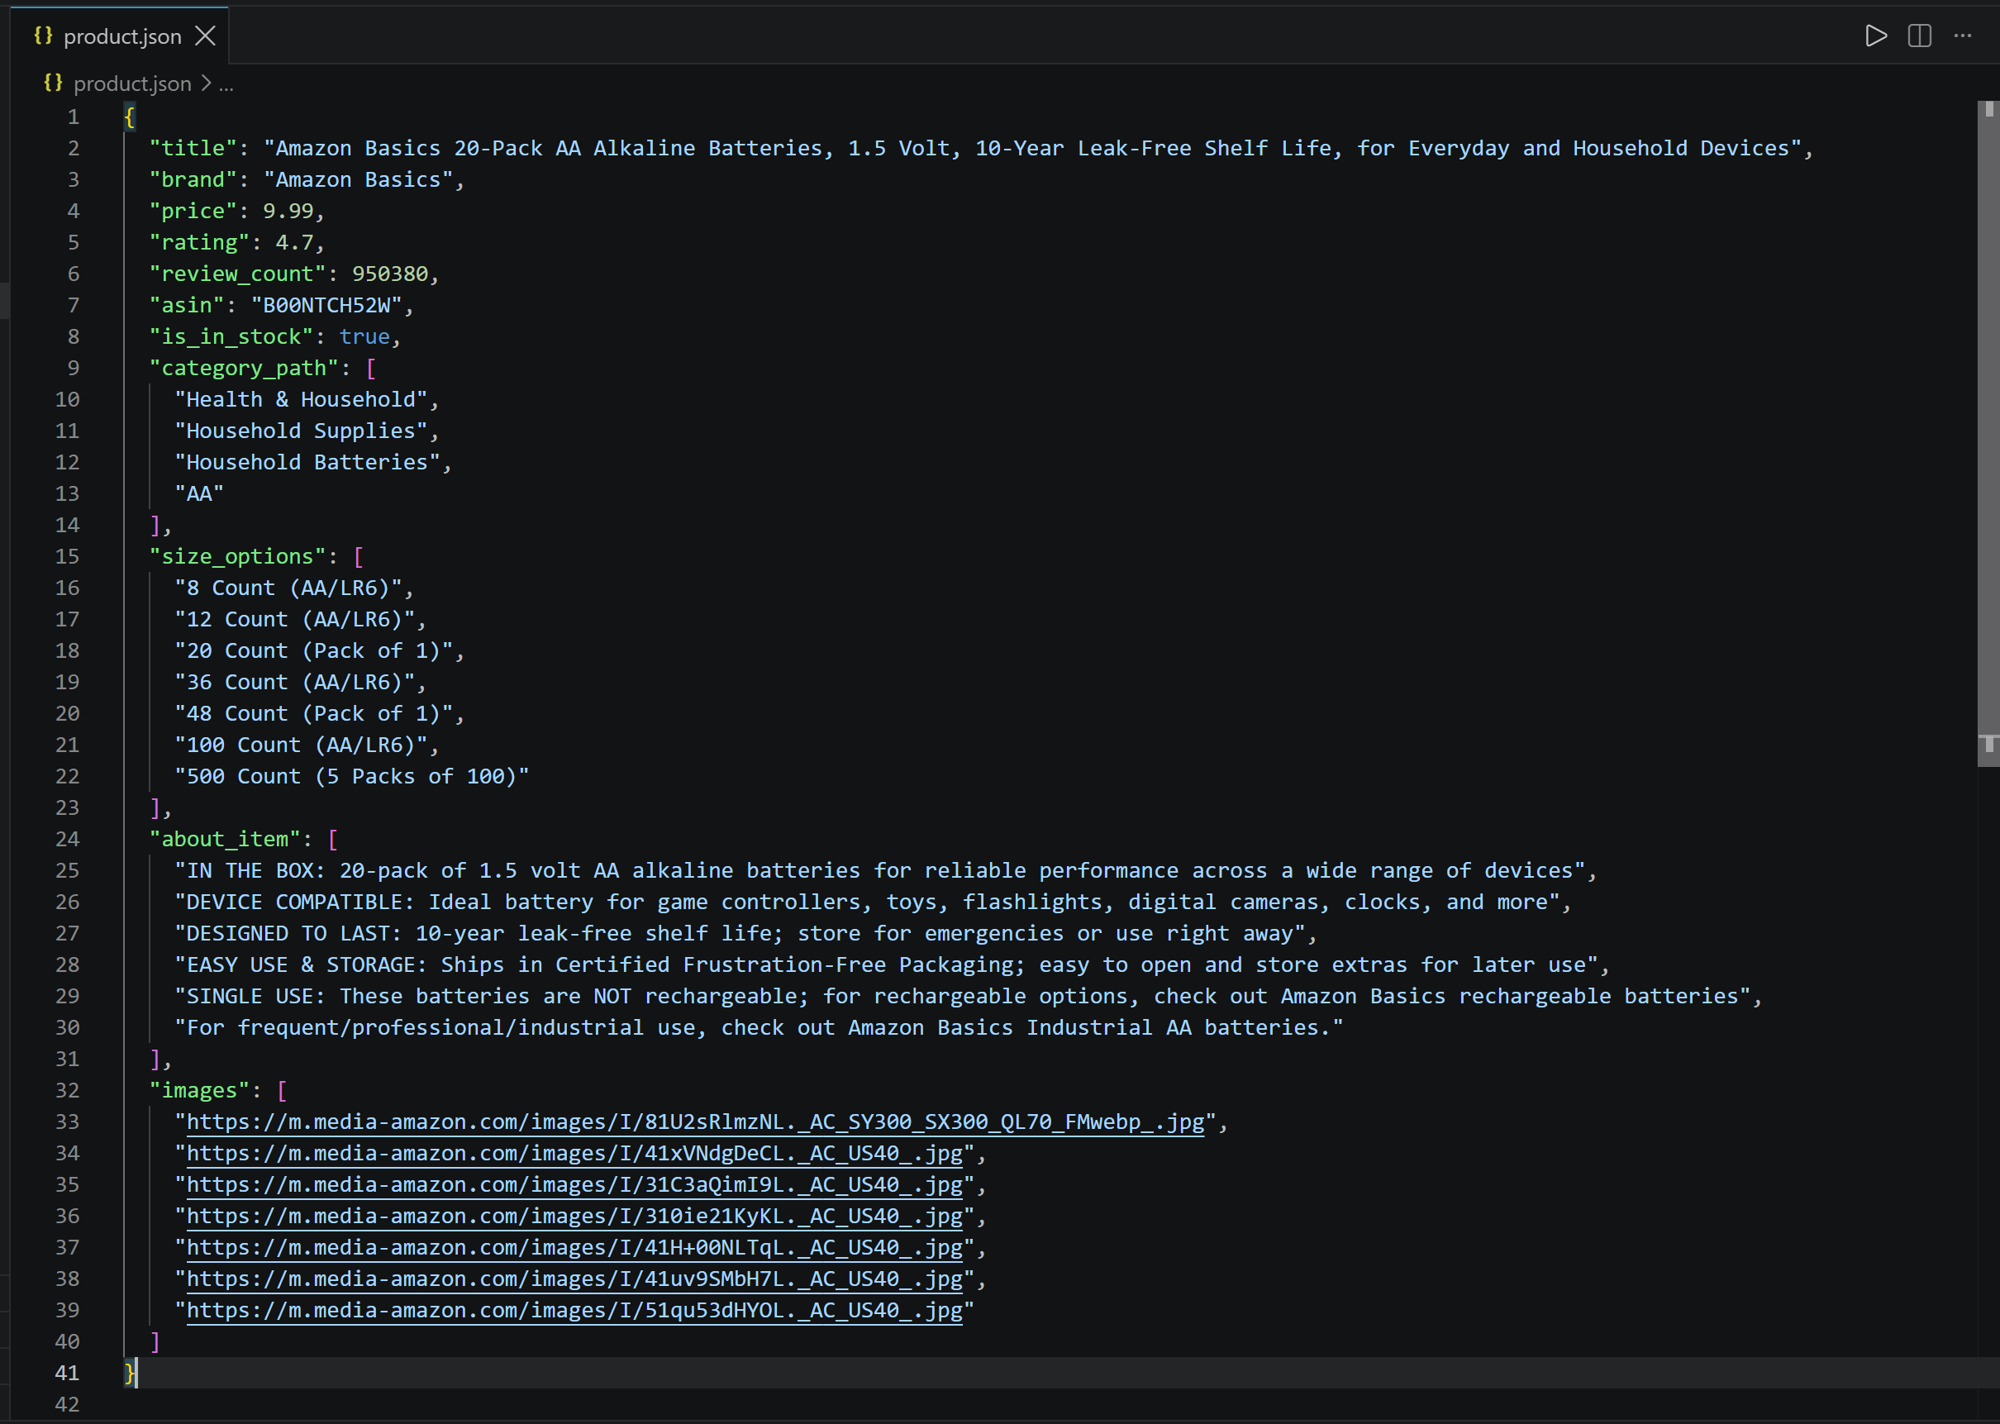
Task: Click the "48 Count (Pack of 1)" string
Action: (x=314, y=714)
